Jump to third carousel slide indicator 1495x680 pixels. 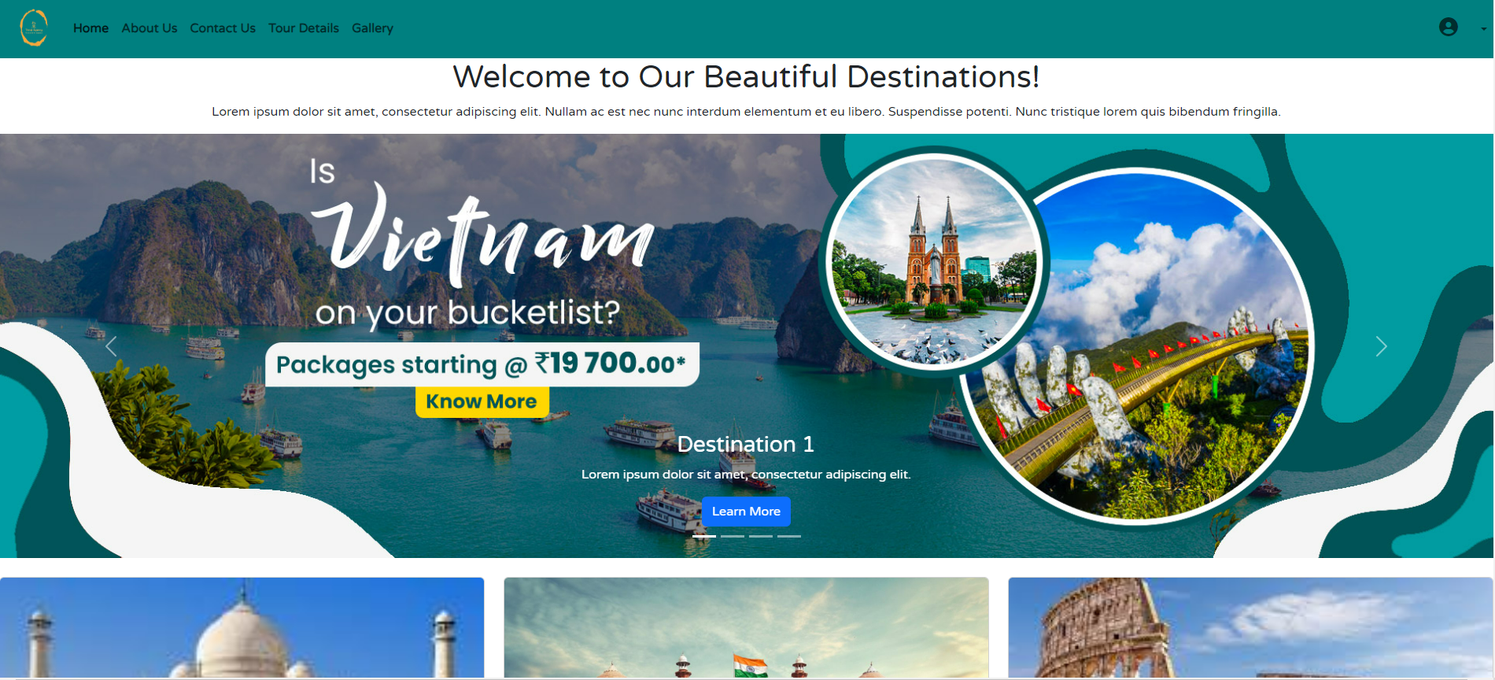click(761, 536)
